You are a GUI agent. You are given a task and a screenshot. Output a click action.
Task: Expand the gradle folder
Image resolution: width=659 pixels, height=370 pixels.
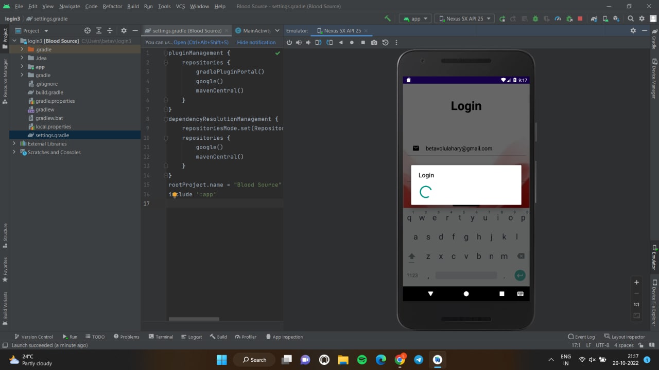click(22, 75)
